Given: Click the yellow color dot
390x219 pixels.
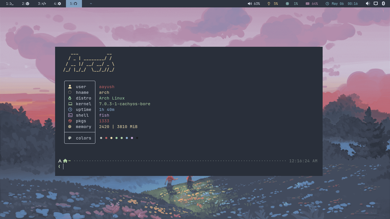Looking at the screenshot, I should tap(111, 138).
